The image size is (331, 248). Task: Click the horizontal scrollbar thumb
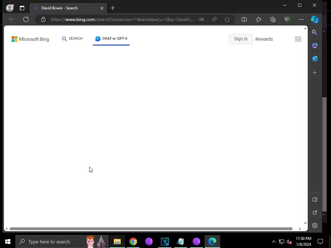[x=151, y=229]
